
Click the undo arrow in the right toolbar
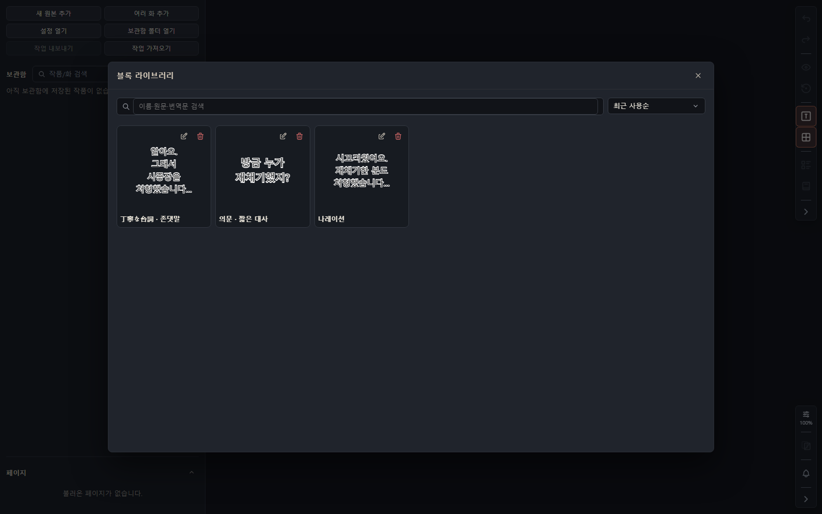tap(806, 19)
